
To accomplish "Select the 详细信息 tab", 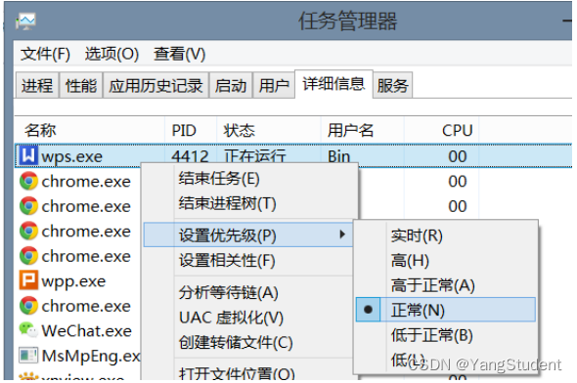I will coord(333,84).
